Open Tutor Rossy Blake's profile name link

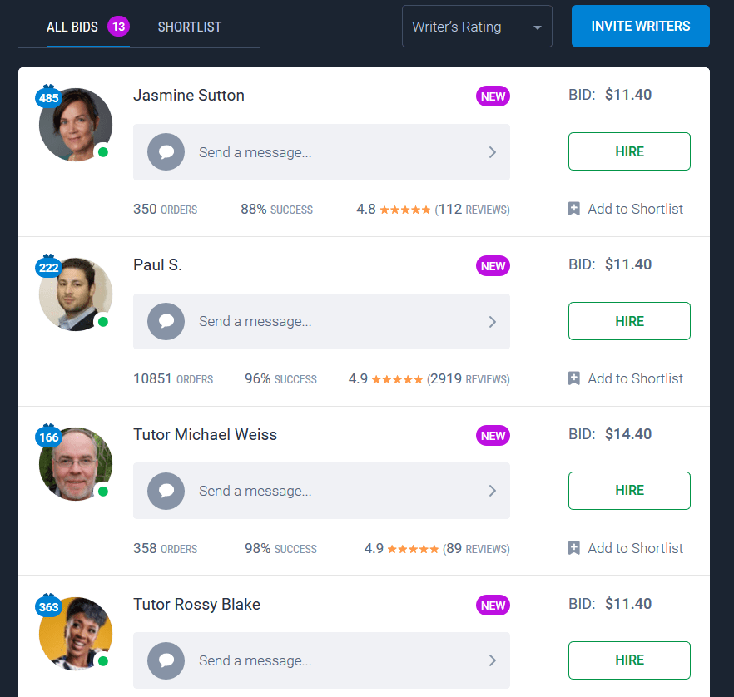tap(196, 604)
